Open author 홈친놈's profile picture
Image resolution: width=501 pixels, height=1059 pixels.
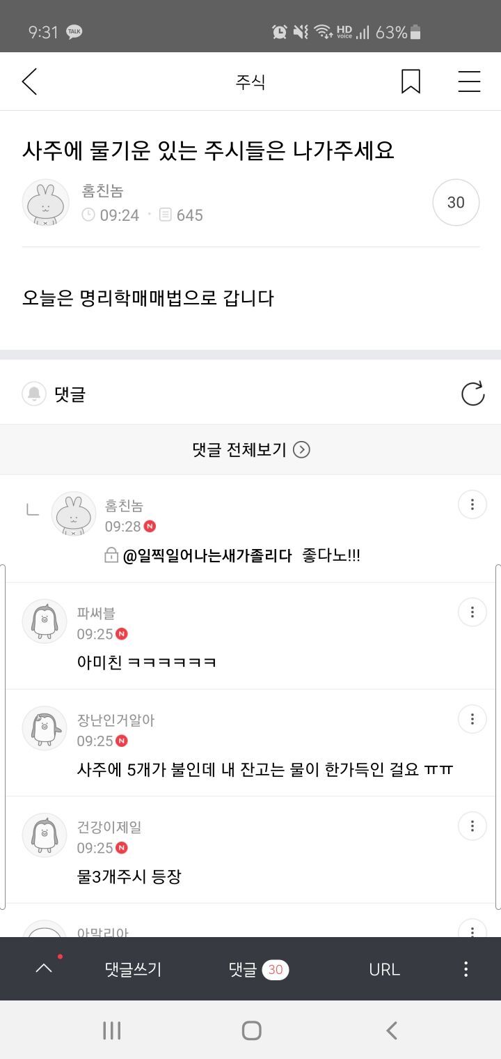coord(46,203)
